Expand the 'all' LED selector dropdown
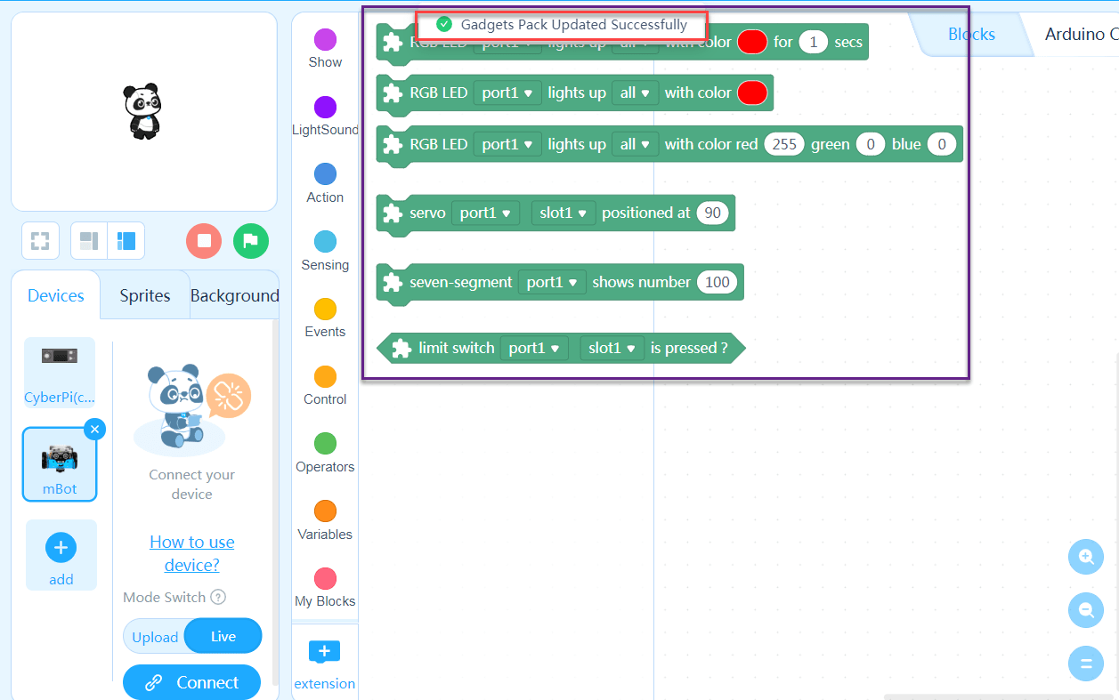 pyautogui.click(x=635, y=92)
